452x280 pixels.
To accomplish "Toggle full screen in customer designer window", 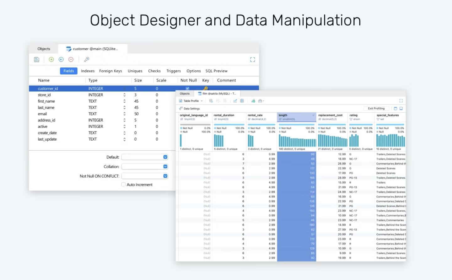I will pos(252,60).
